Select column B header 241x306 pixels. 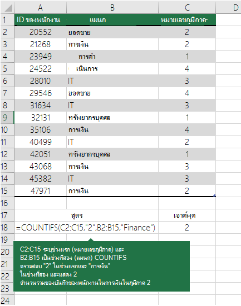pos(112,7)
